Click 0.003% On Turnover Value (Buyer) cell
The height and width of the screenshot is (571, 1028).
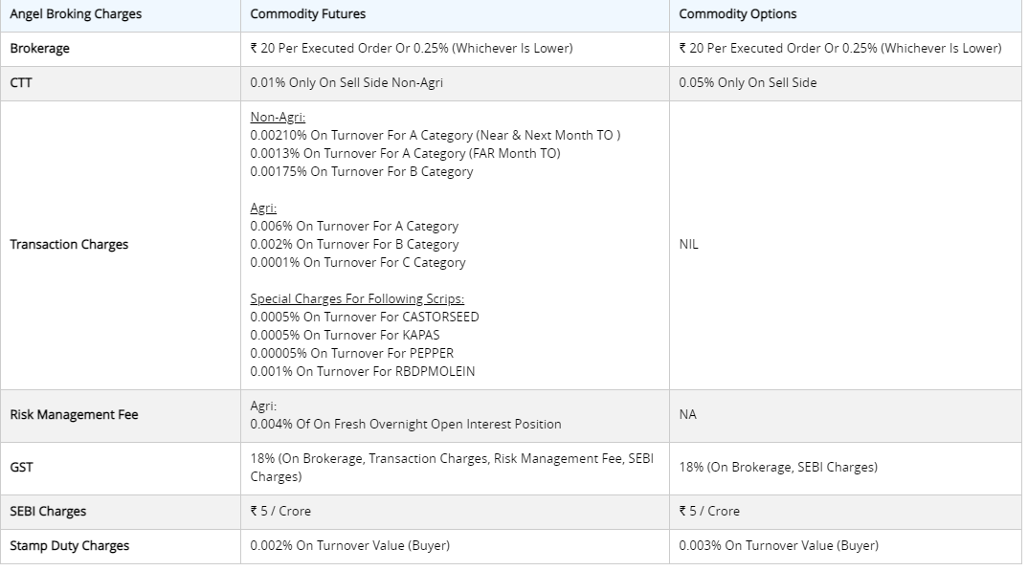point(778,545)
